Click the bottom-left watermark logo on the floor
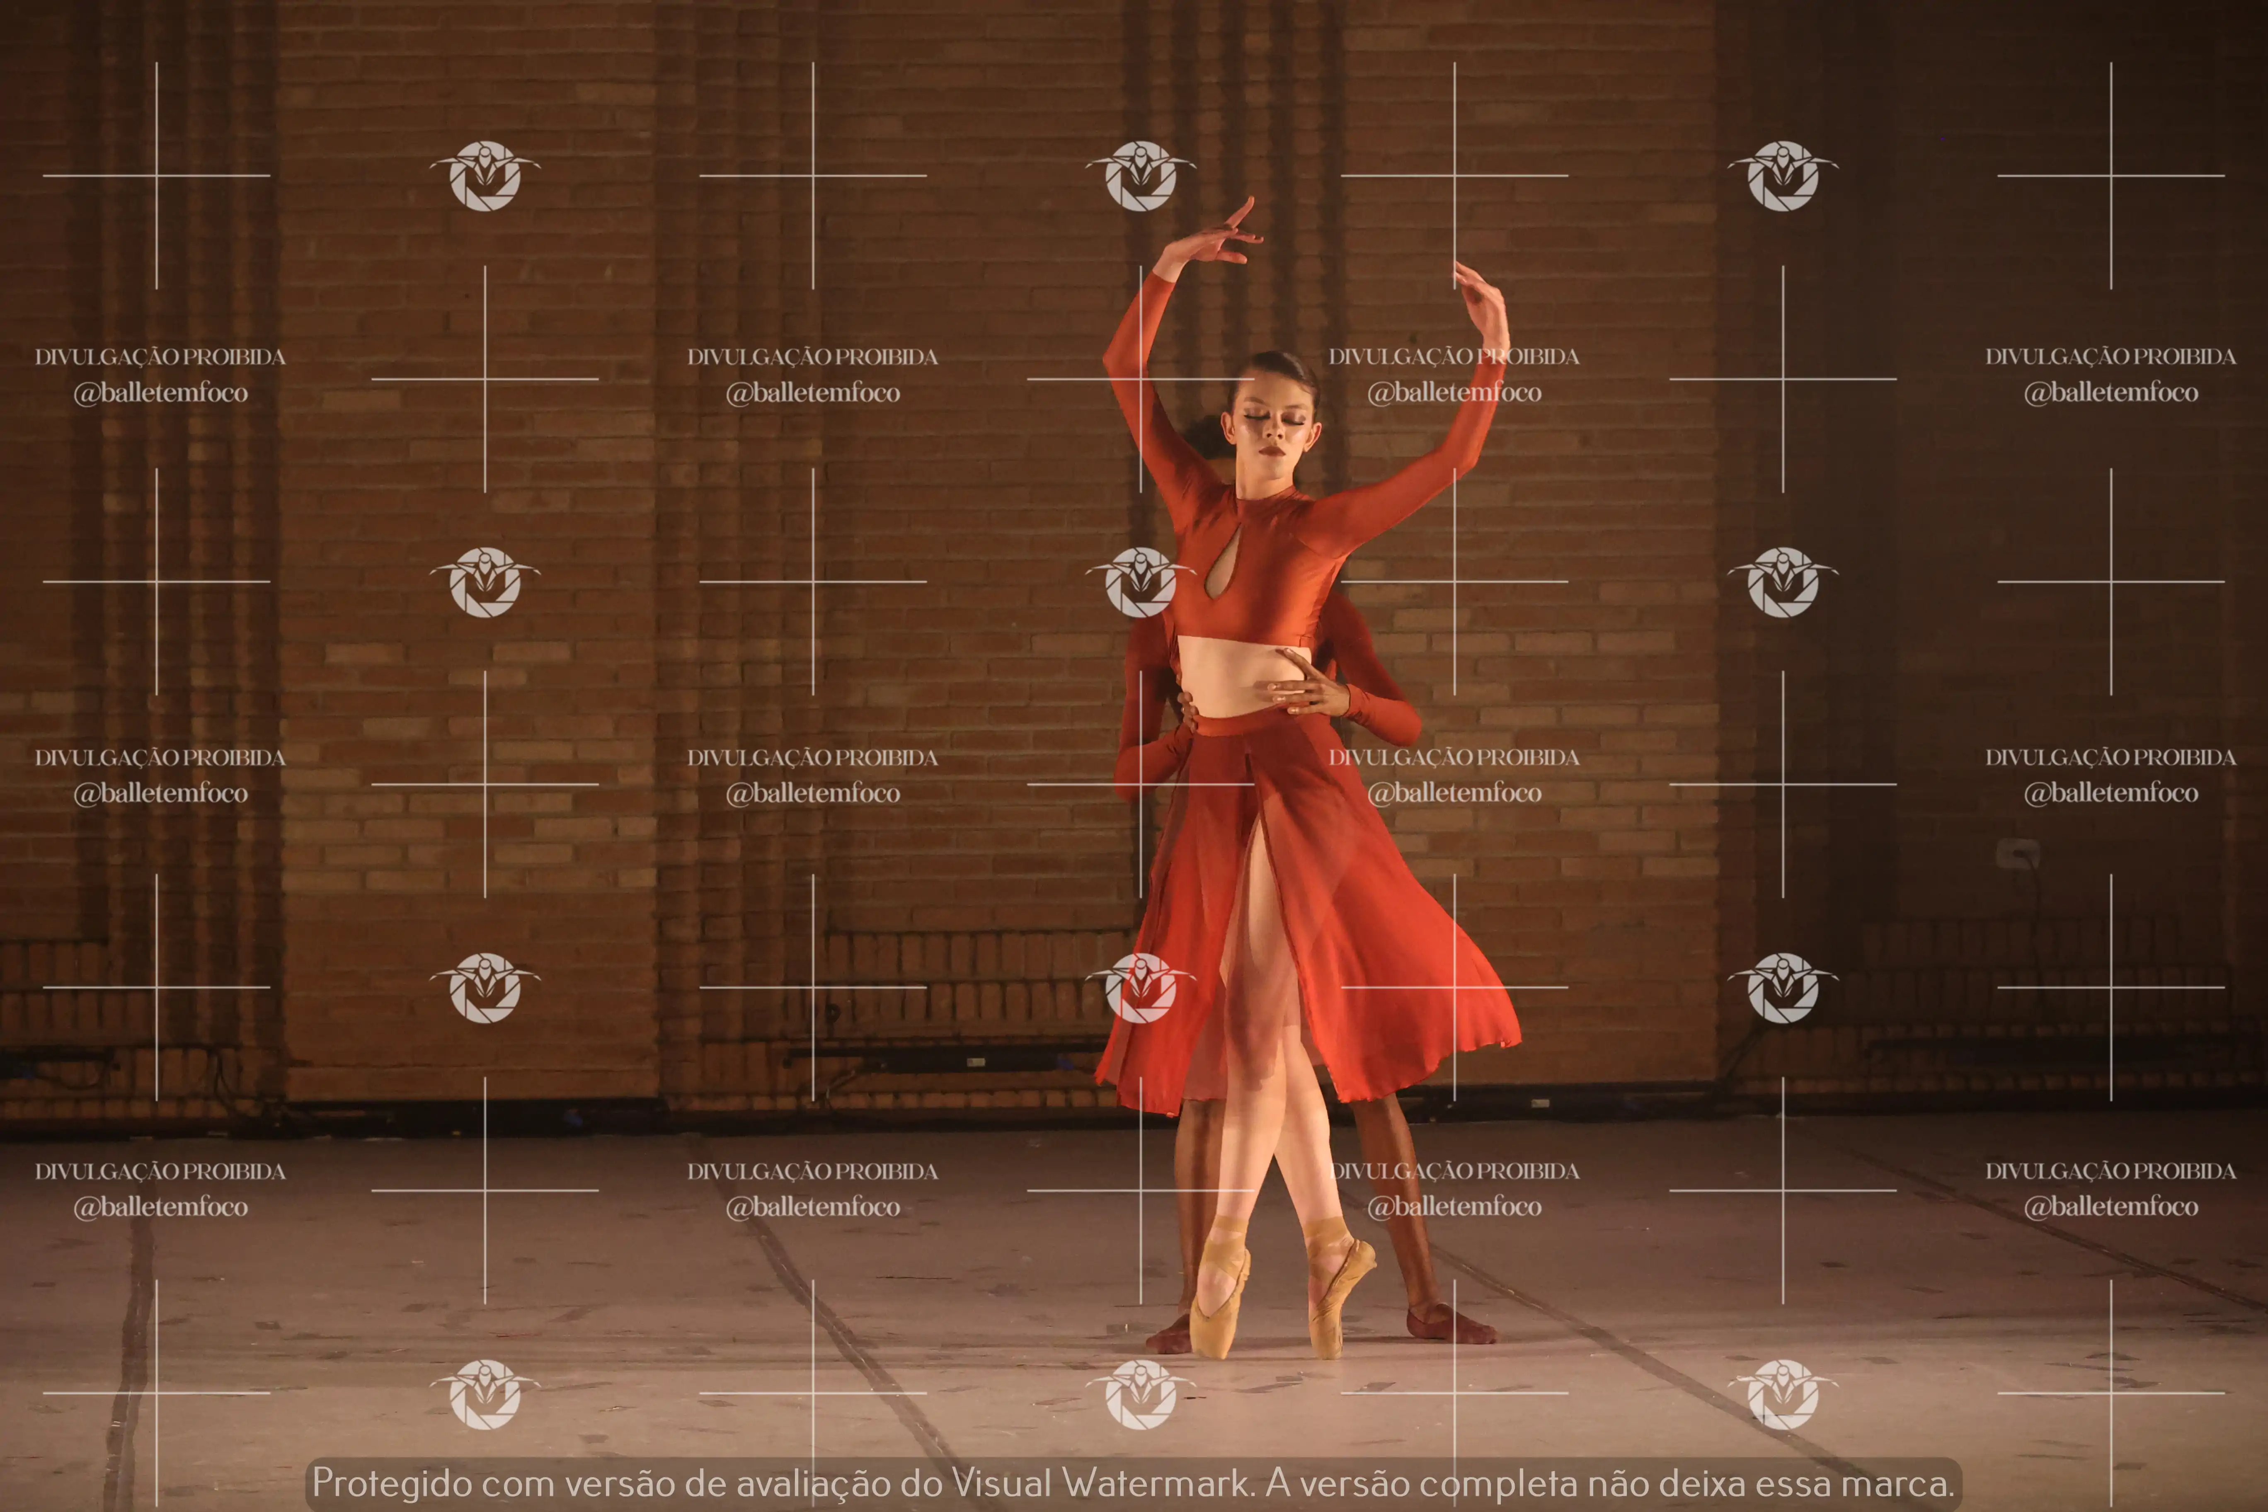 pyautogui.click(x=485, y=1393)
